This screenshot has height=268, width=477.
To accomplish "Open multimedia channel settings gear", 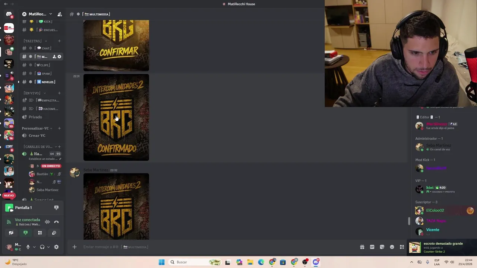I will (x=59, y=57).
